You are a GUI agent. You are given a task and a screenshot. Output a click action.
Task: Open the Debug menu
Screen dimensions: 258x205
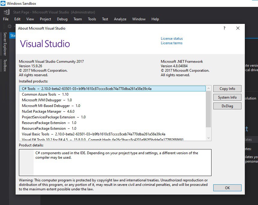pos(62,19)
